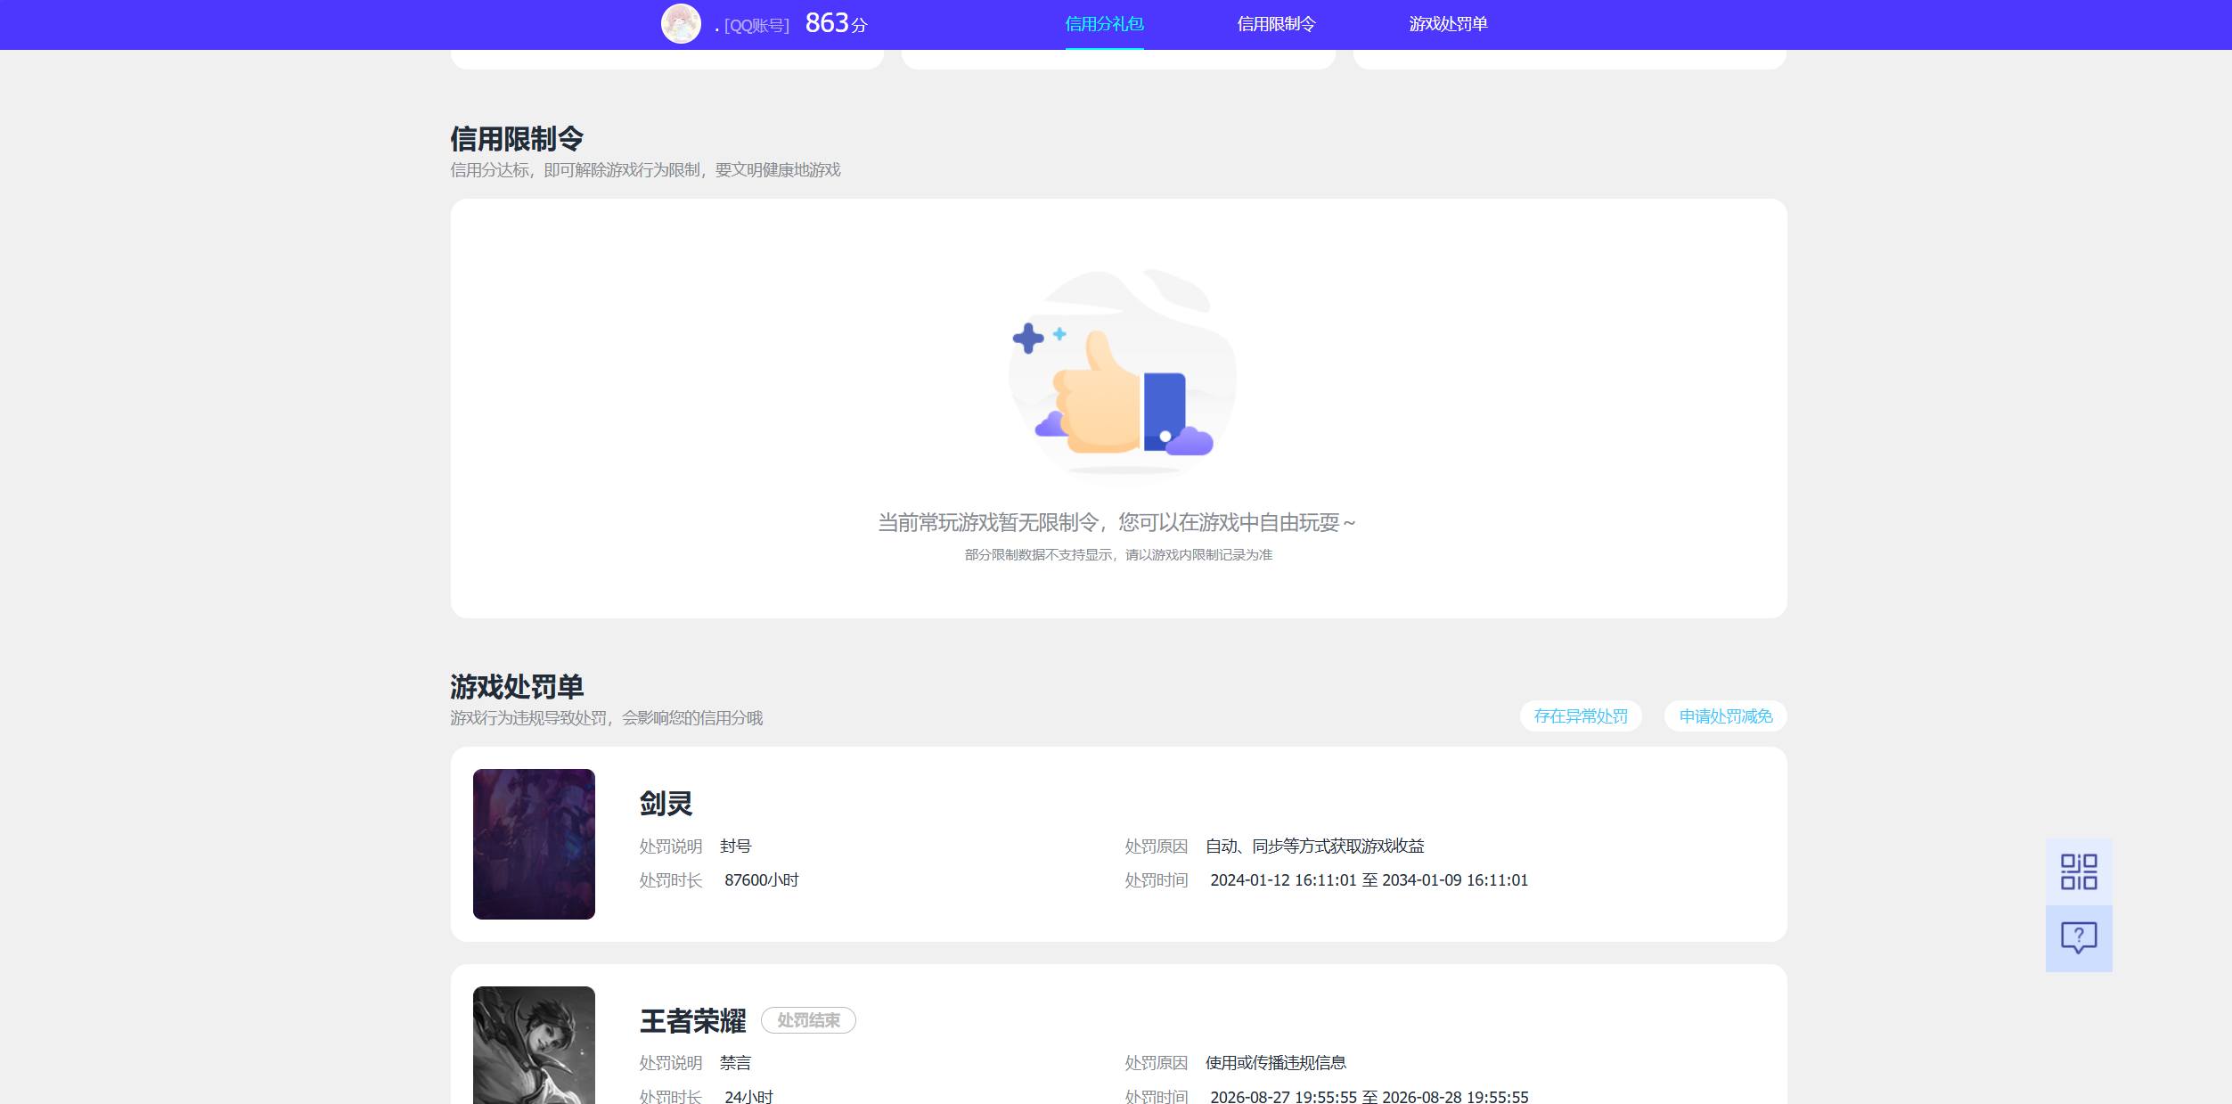Click the 存在异常处罚 button
This screenshot has width=2232, height=1104.
pos(1581,716)
